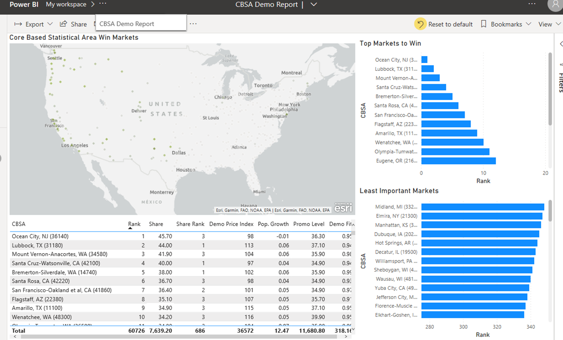
Task: Sort table by Promo Level header
Action: click(x=309, y=224)
